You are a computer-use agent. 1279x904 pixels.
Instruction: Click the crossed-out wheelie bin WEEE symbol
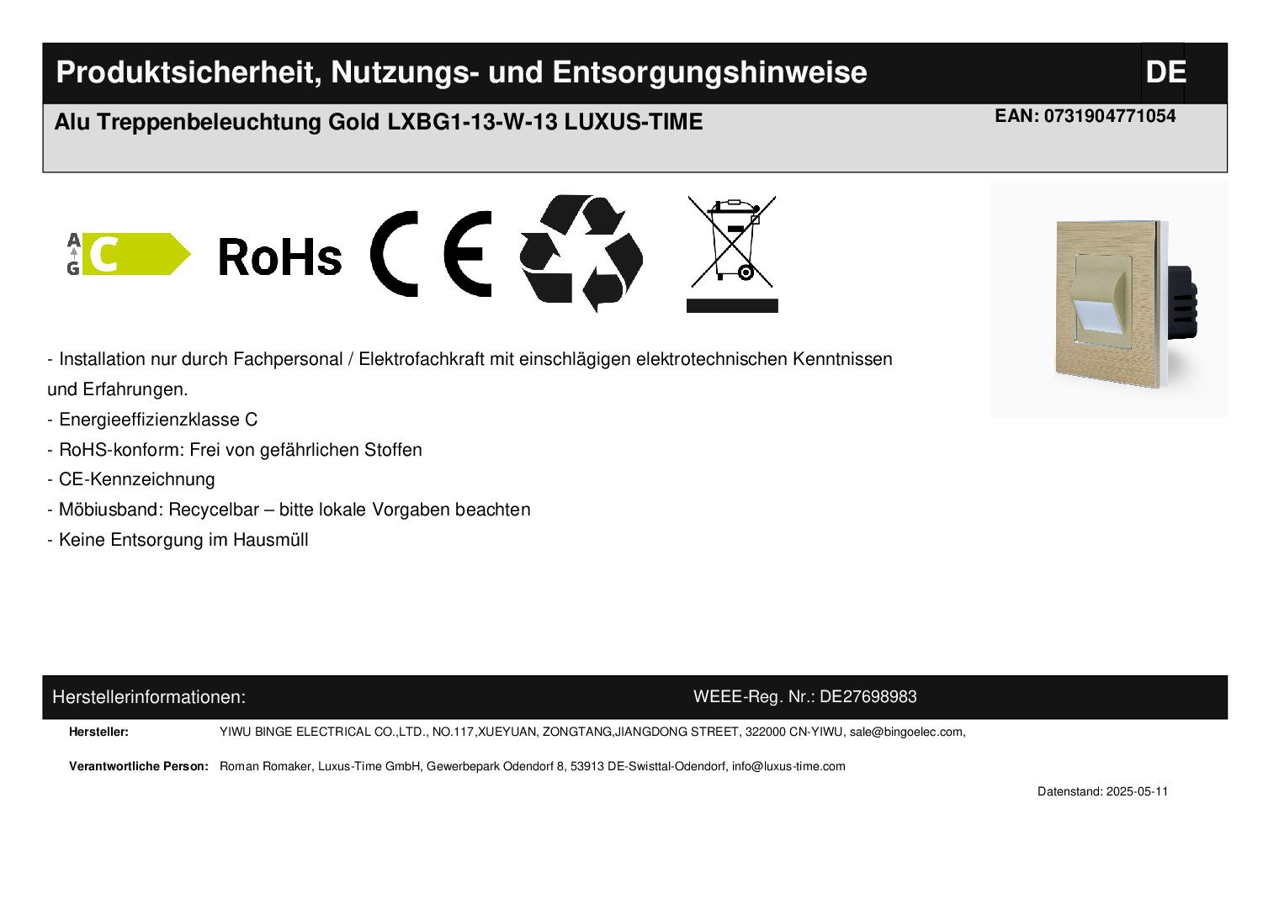point(732,254)
